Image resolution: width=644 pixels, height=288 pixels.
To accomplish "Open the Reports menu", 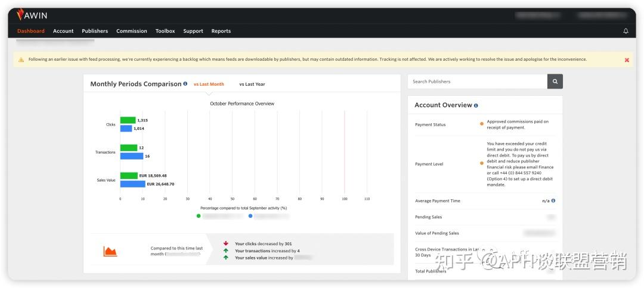I will [x=221, y=31].
